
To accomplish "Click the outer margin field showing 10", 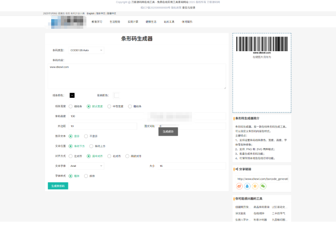I will tap(103, 126).
